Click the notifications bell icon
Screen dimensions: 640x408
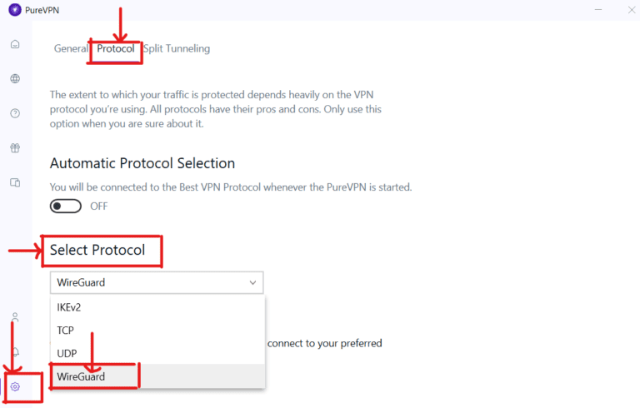click(x=15, y=352)
